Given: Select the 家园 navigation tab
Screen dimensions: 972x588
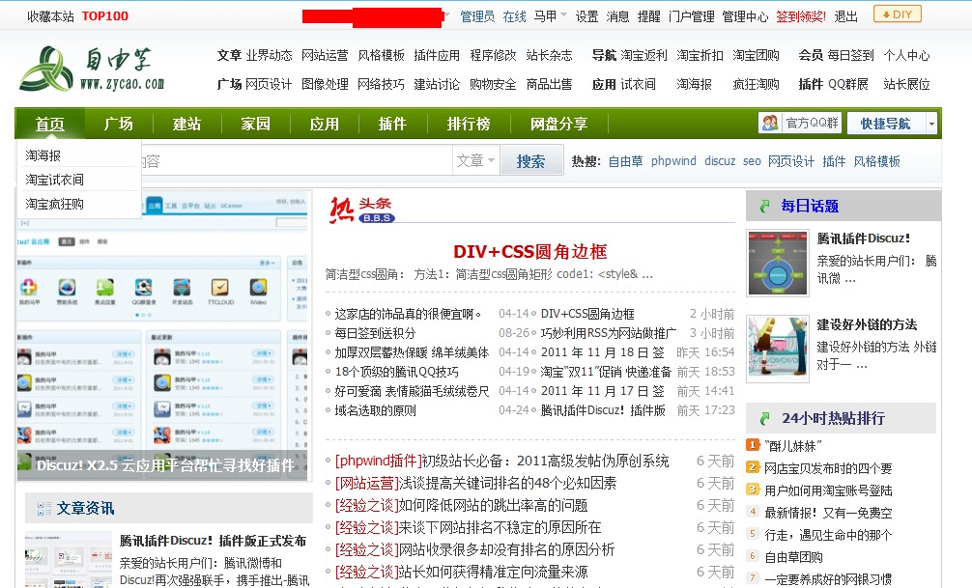Looking at the screenshot, I should [255, 124].
